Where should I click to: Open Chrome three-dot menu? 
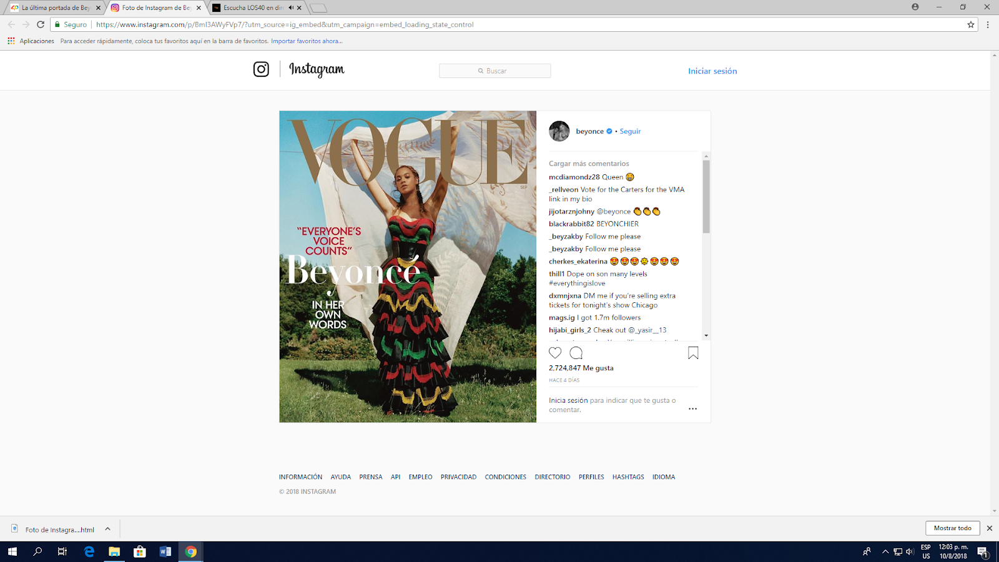click(x=988, y=24)
